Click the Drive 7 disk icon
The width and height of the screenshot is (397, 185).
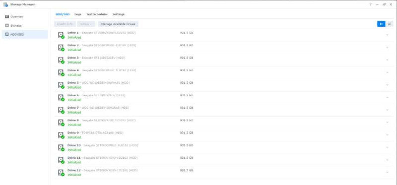61,110
